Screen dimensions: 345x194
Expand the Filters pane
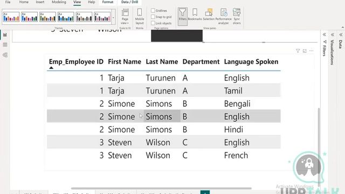click(x=325, y=34)
